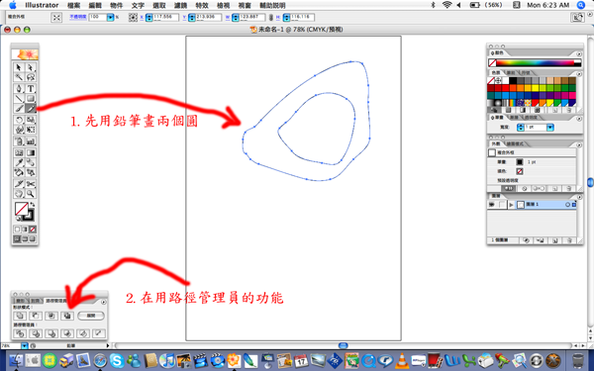This screenshot has width=594, height=371.
Task: Open the opacity dropdown in control bar
Action: click(x=110, y=18)
